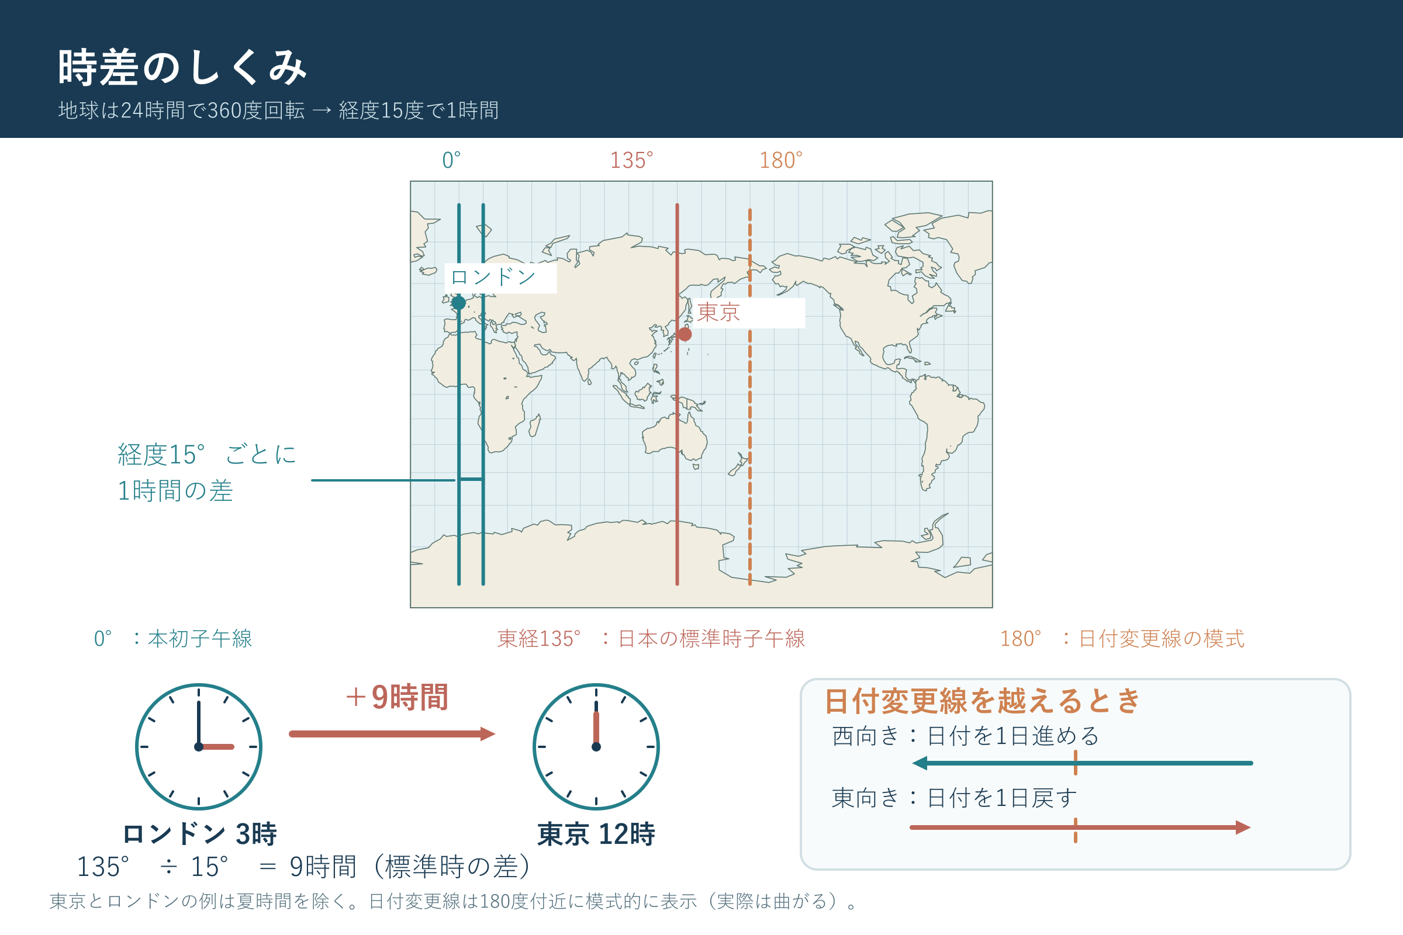Click the 1時間の差 annotation text
1403x935 pixels.
175,491
